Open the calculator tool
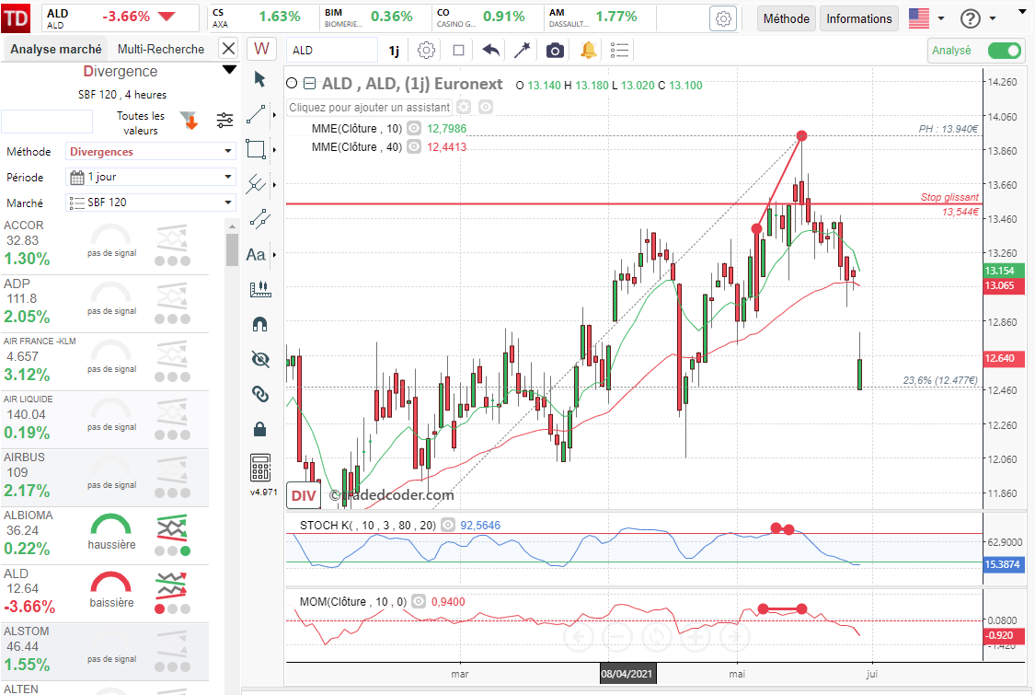The width and height of the screenshot is (1035, 695). (260, 468)
